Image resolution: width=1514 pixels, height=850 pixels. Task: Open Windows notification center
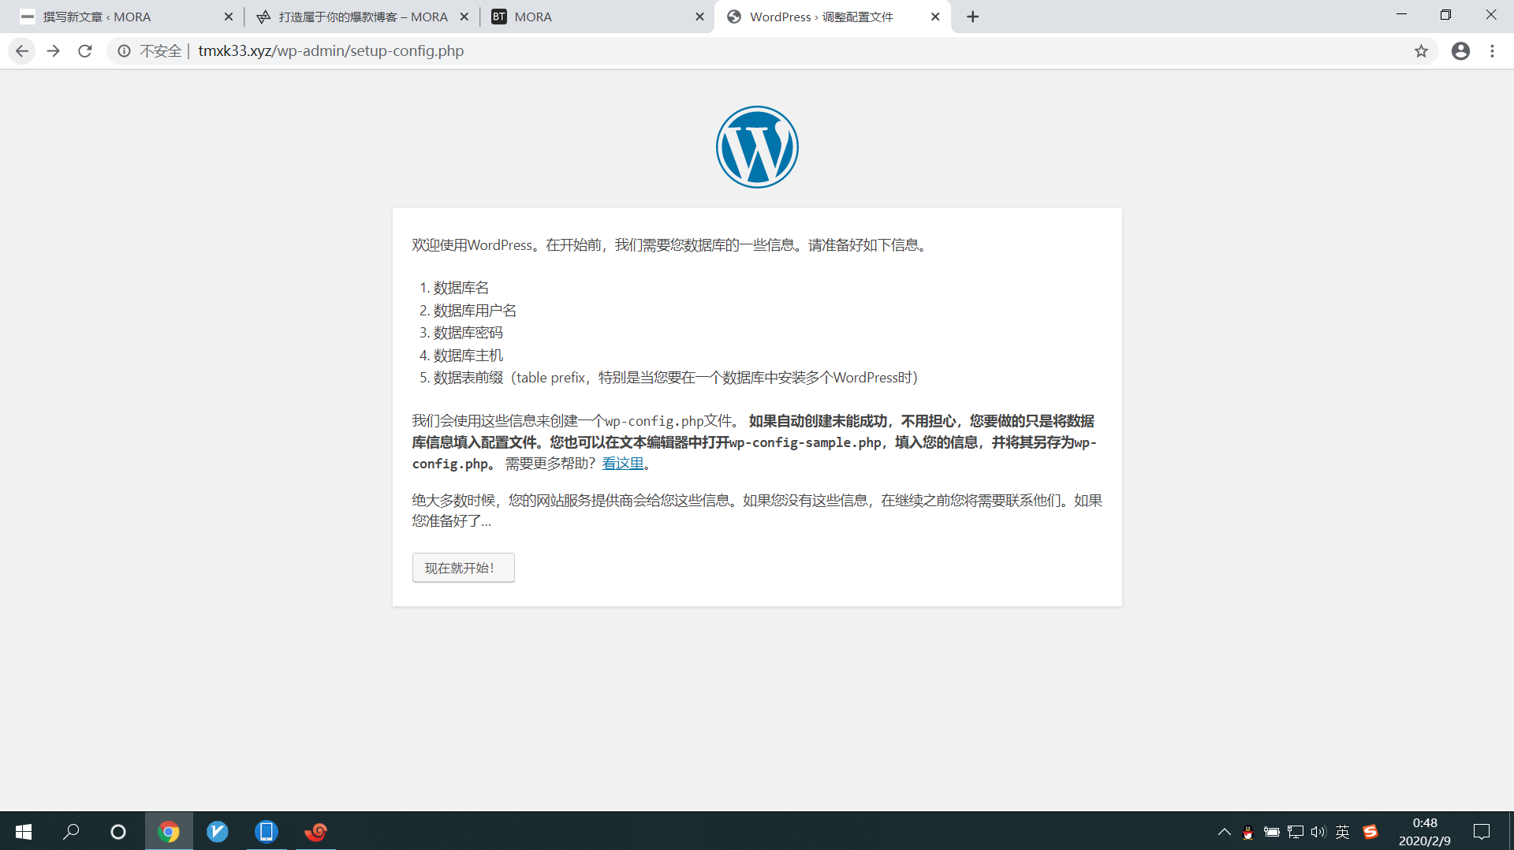pyautogui.click(x=1482, y=831)
